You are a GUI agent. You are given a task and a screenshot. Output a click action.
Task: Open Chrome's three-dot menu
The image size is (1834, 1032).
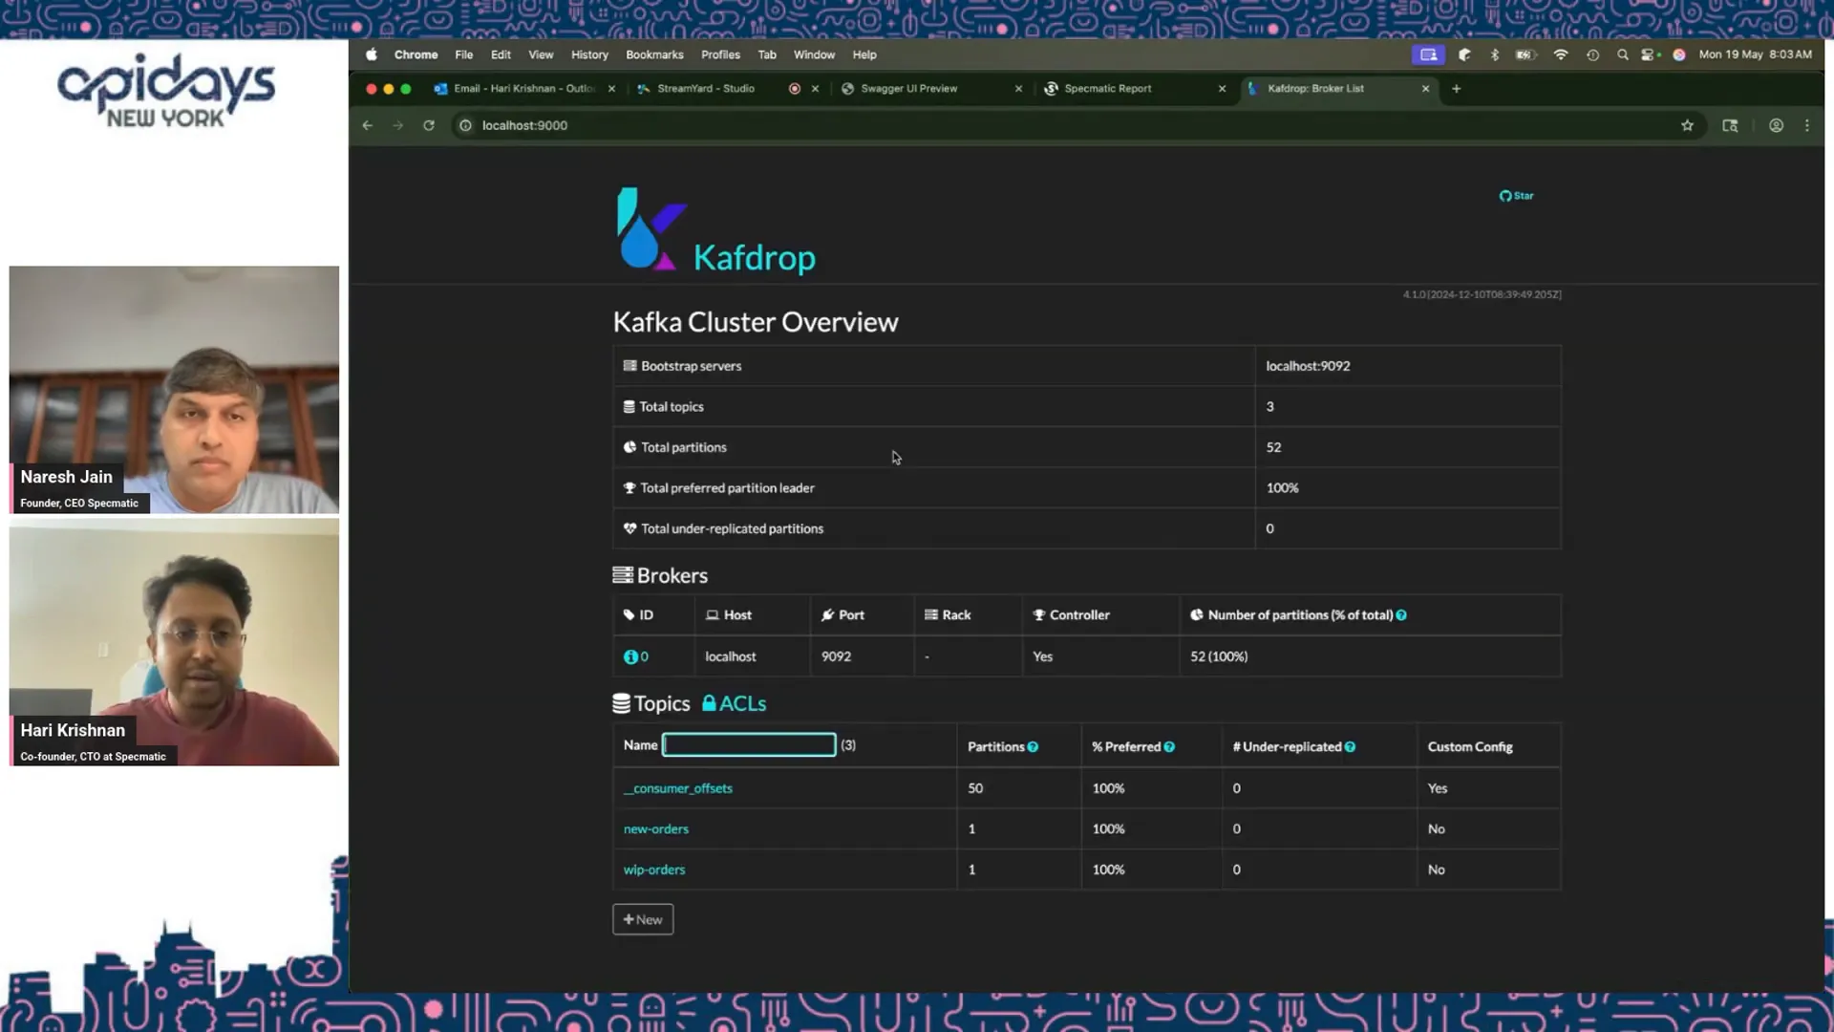(x=1806, y=125)
